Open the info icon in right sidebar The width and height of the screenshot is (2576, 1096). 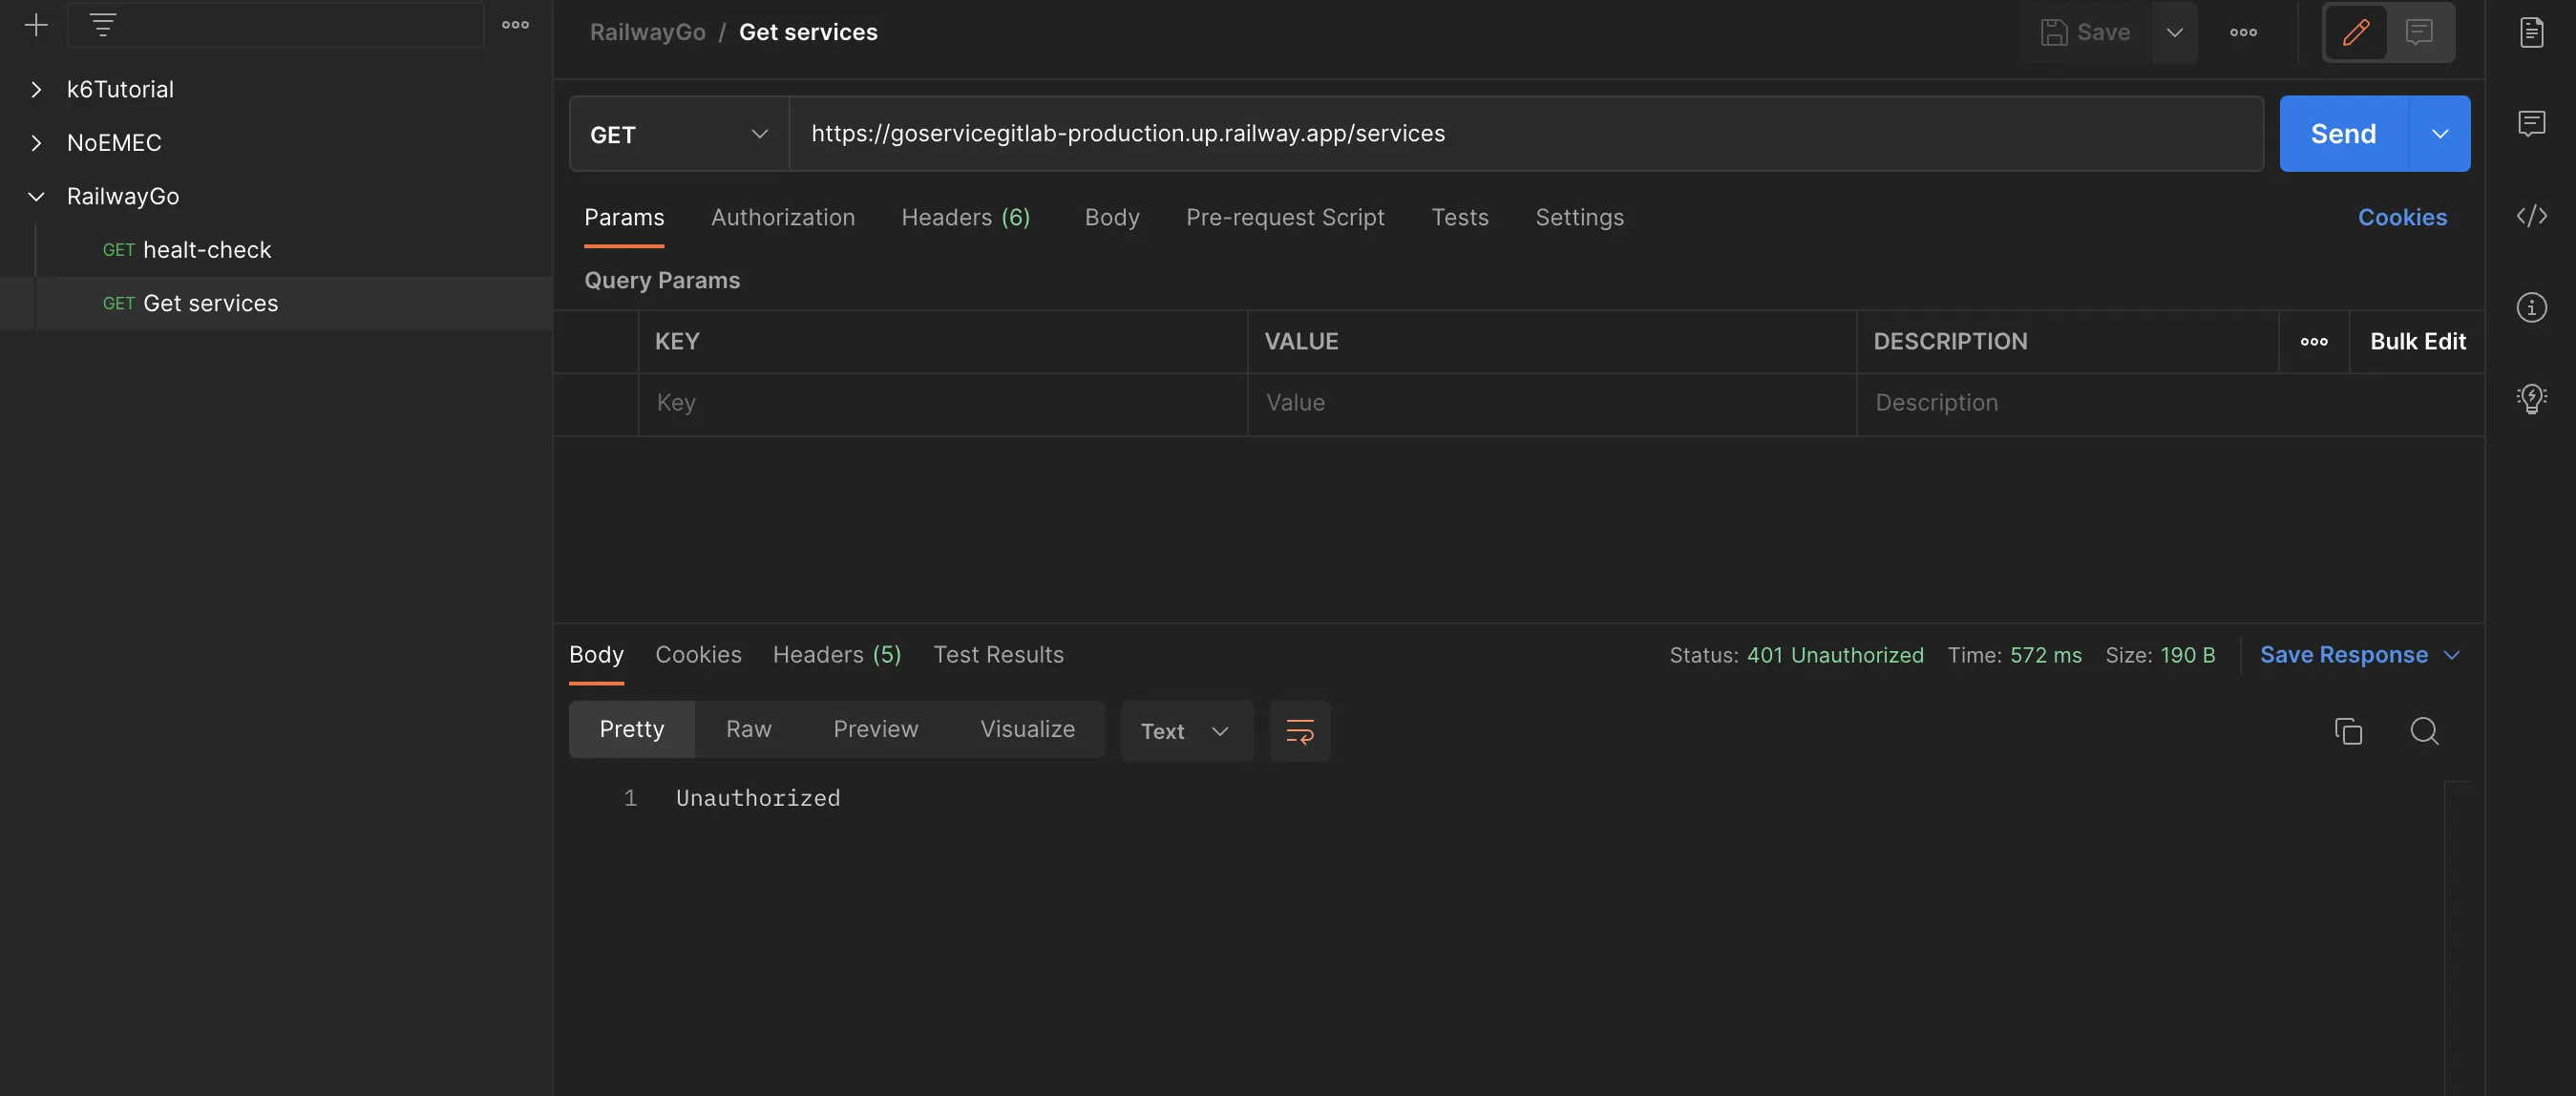point(2531,307)
